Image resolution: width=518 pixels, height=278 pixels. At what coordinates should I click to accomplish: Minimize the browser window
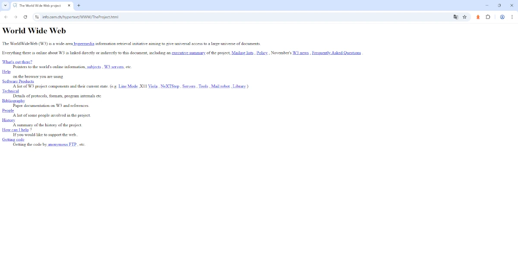487,6
